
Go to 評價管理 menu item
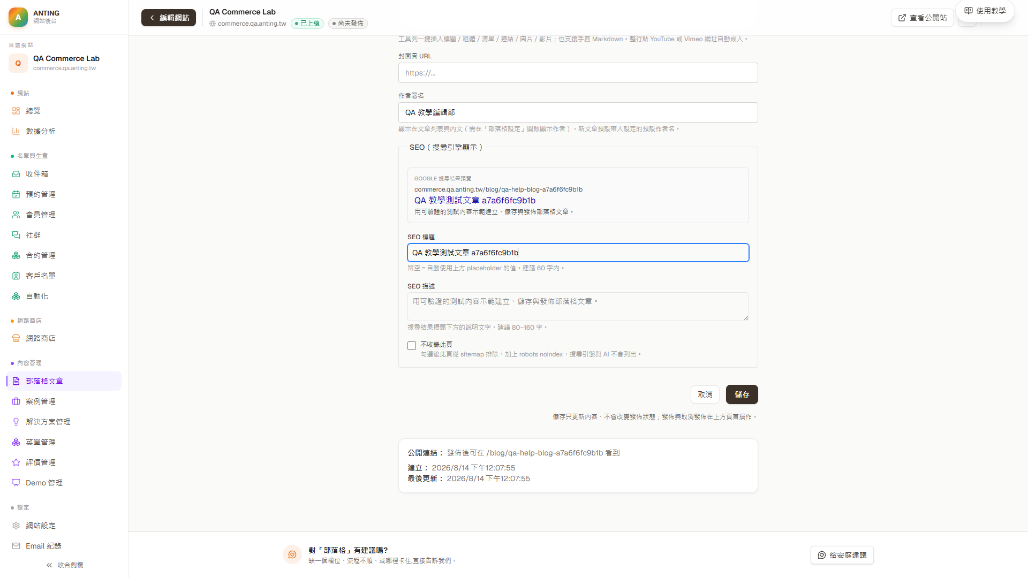point(64,462)
